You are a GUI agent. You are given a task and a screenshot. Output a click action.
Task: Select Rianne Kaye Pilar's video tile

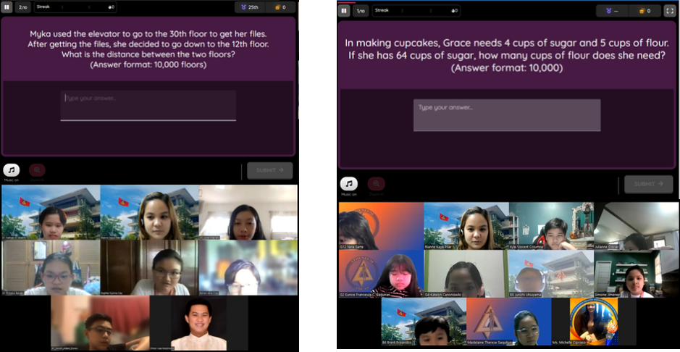coord(466,225)
